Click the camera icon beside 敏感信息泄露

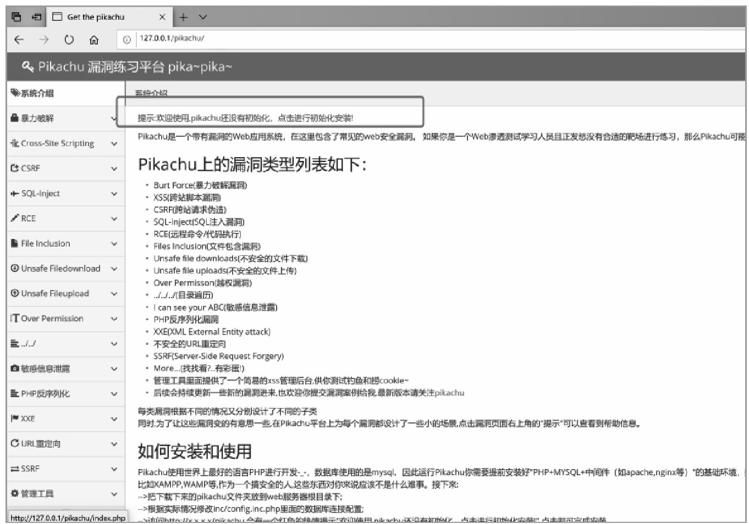pos(15,368)
